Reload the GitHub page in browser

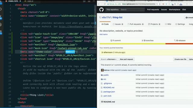click(105, 4)
